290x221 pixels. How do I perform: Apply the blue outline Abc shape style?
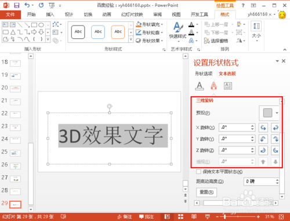point(98,32)
